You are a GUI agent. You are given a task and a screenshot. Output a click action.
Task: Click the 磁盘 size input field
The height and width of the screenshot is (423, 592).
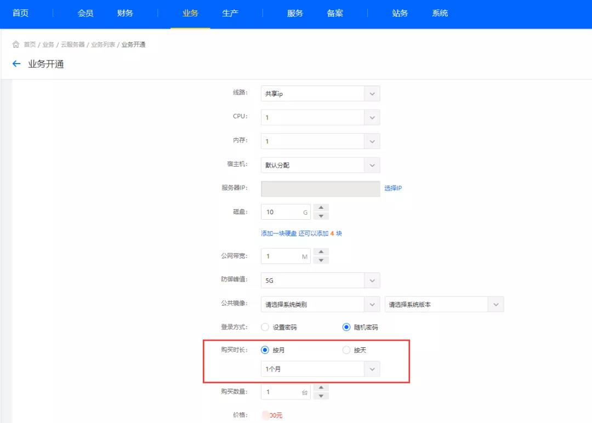286,211
